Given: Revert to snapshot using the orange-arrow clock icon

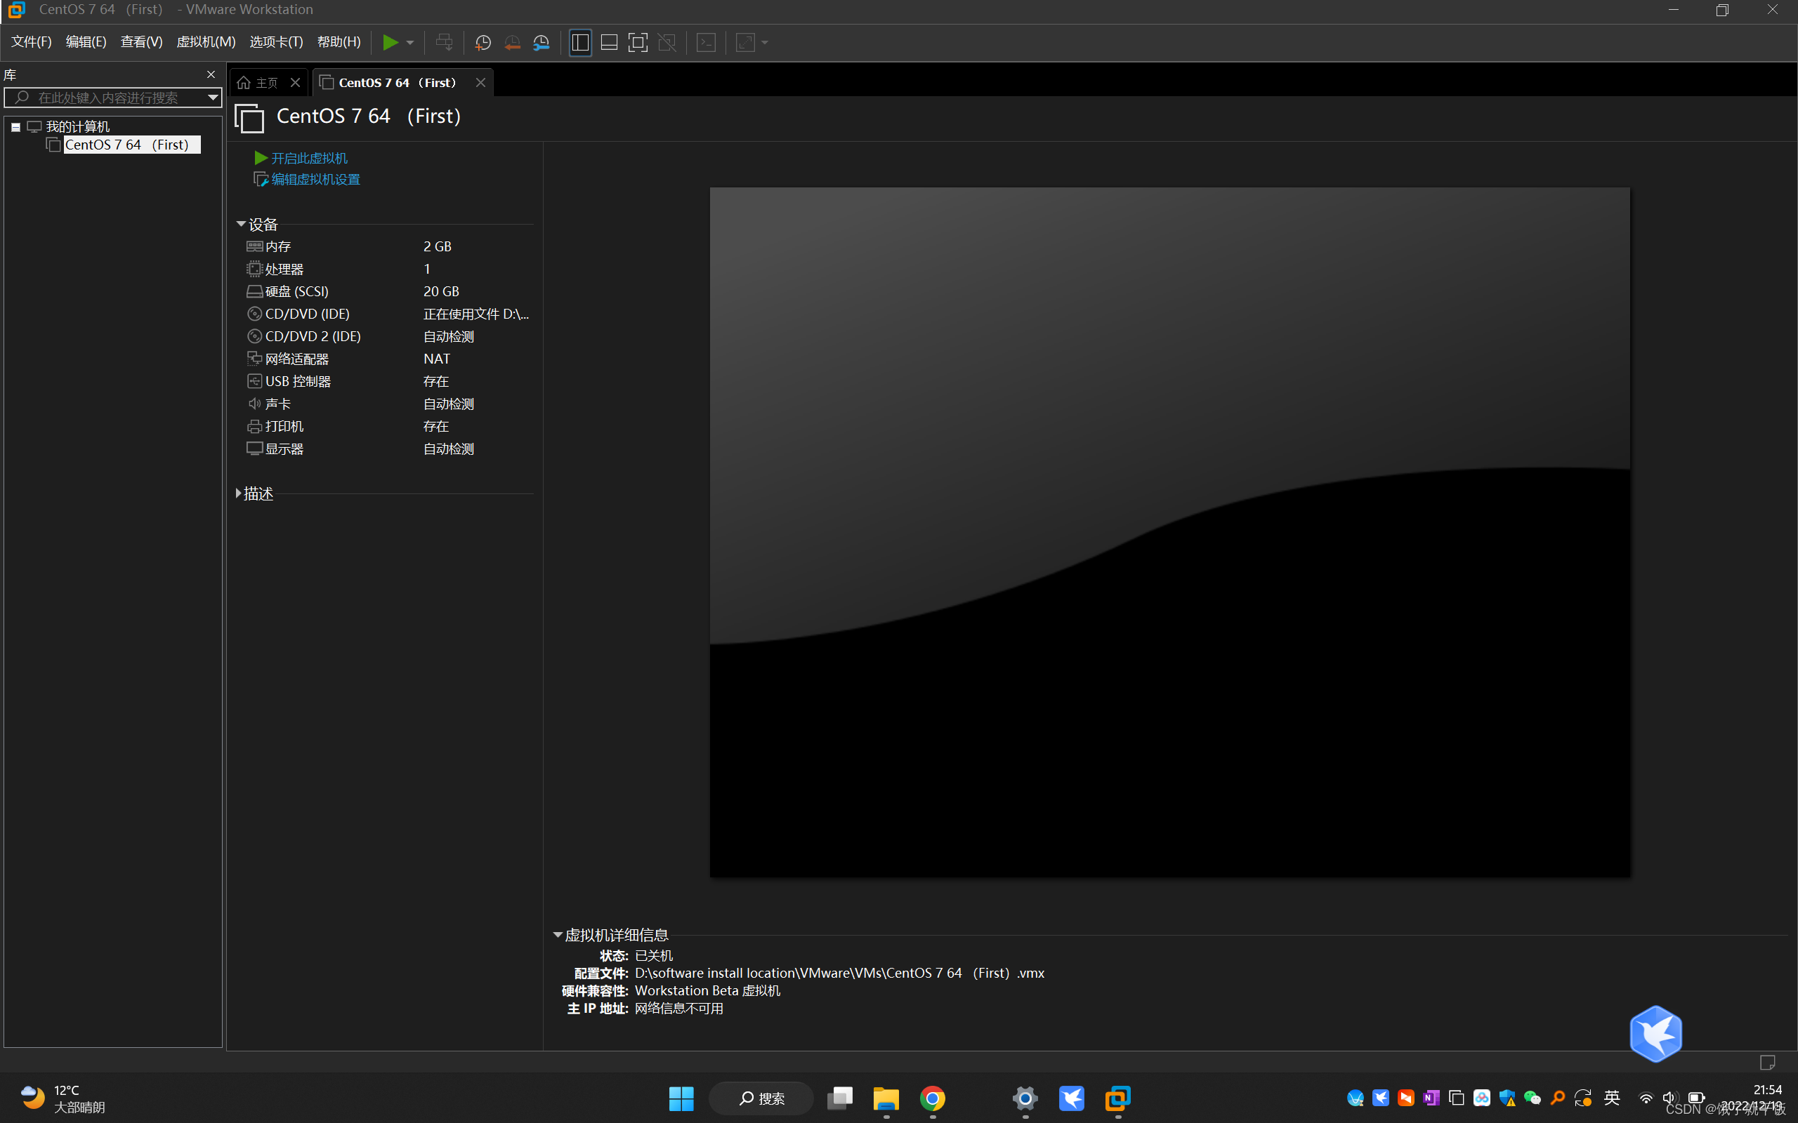Looking at the screenshot, I should (512, 42).
